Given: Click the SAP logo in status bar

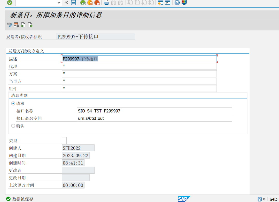Looking at the screenshot, I should [x=184, y=199].
